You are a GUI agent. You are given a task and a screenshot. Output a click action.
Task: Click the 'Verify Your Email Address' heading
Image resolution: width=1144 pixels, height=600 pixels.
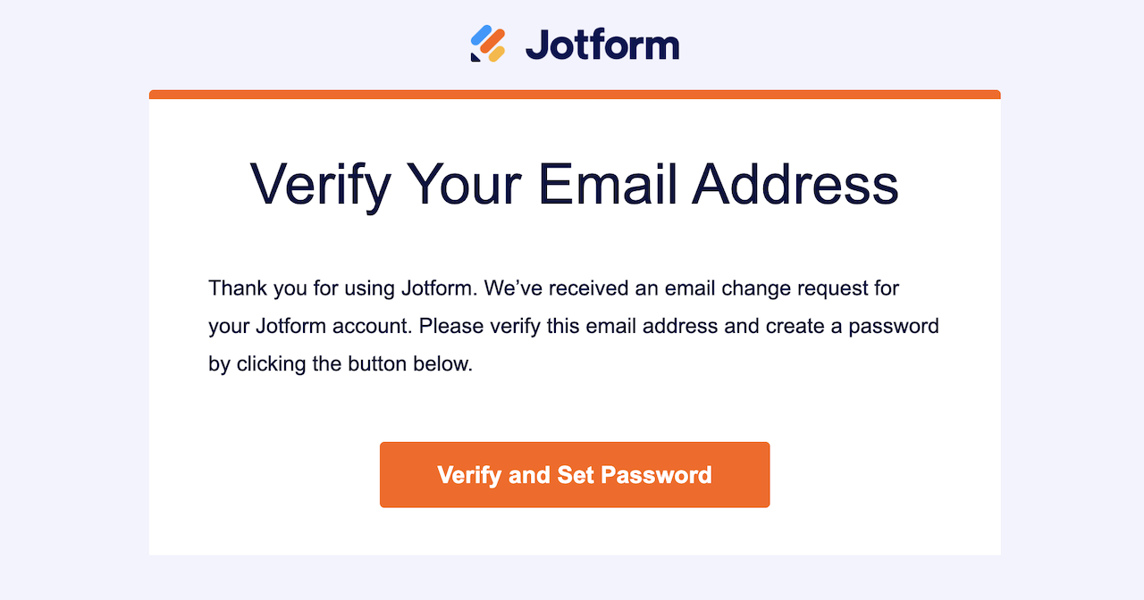point(575,185)
